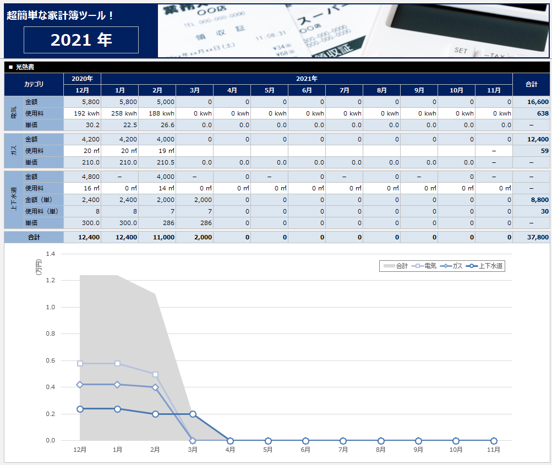The height and width of the screenshot is (465, 552).
Task: Click the receipt photo banner image
Action: coord(353,31)
